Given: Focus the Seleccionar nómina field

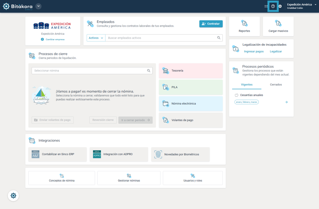Looking at the screenshot, I should tap(92, 71).
